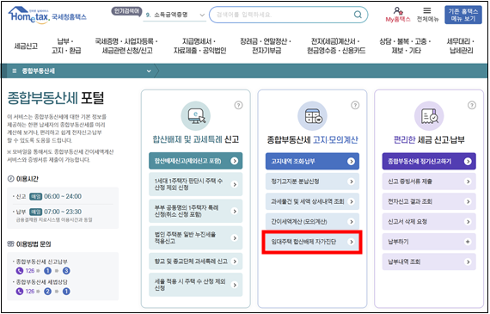Screen dimensions: 490x314
Task: Click arrow icon on 신고서 삭제 요청
Action: (x=468, y=222)
